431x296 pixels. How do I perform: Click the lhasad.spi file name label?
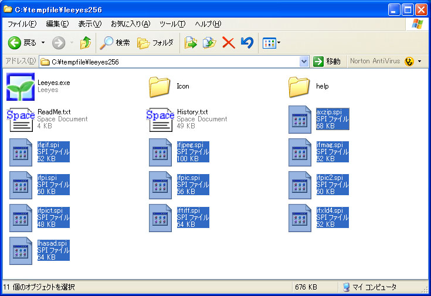(x=52, y=243)
